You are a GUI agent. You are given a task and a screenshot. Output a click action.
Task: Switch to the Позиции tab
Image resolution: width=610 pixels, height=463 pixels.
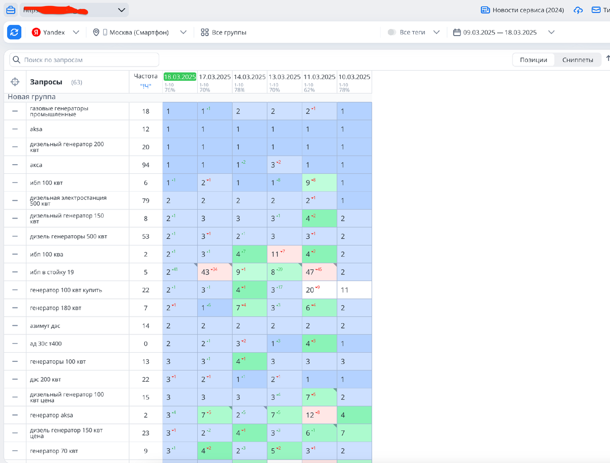(x=533, y=60)
